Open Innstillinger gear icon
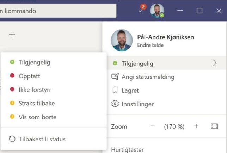227x153 pixels. [115, 104]
